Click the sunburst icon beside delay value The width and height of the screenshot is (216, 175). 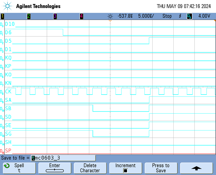click(x=110, y=16)
